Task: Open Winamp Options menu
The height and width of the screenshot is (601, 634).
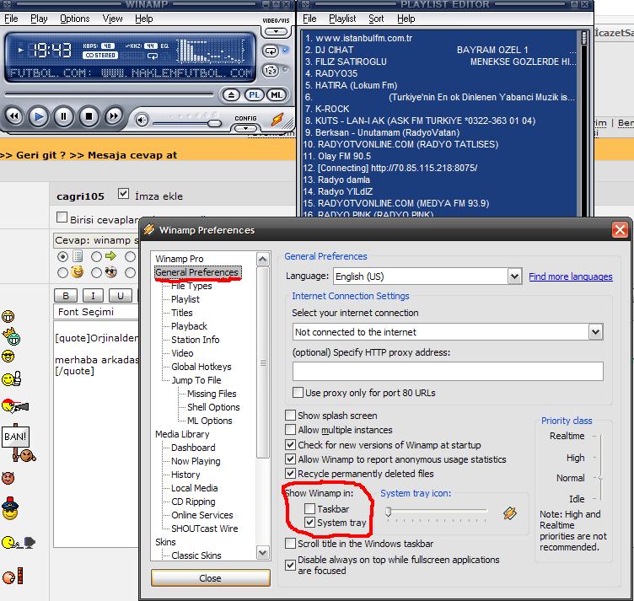Action: (x=74, y=19)
